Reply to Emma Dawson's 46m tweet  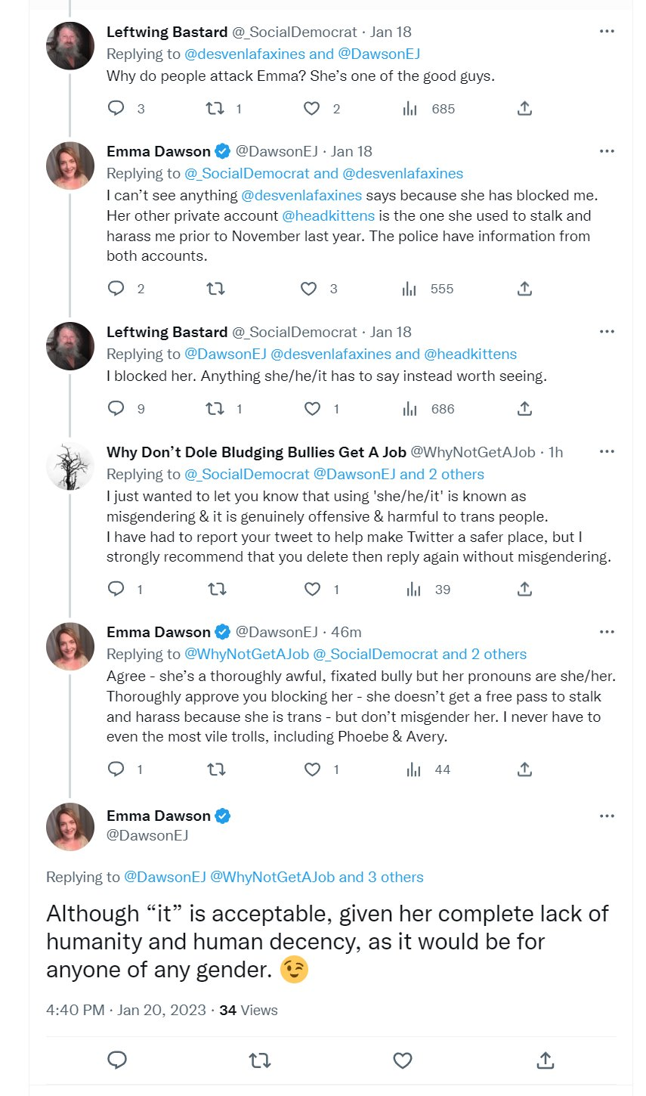coord(116,769)
